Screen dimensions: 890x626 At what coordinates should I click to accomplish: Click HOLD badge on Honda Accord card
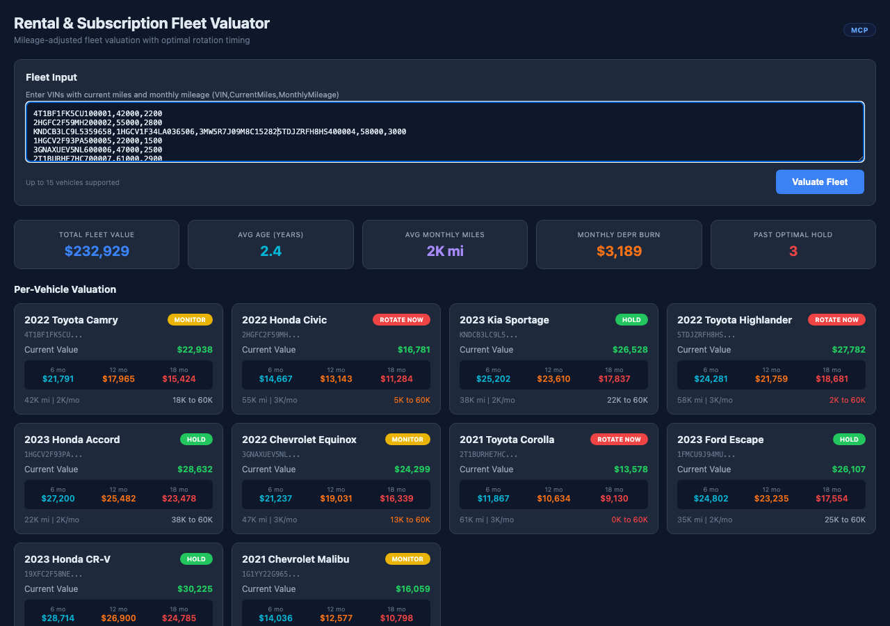(x=196, y=440)
